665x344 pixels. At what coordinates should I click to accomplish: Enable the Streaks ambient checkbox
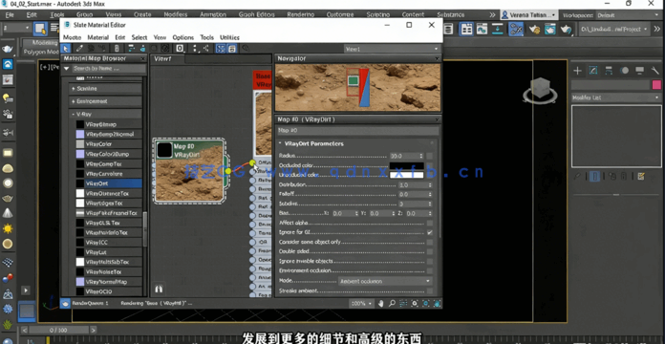[x=430, y=291]
